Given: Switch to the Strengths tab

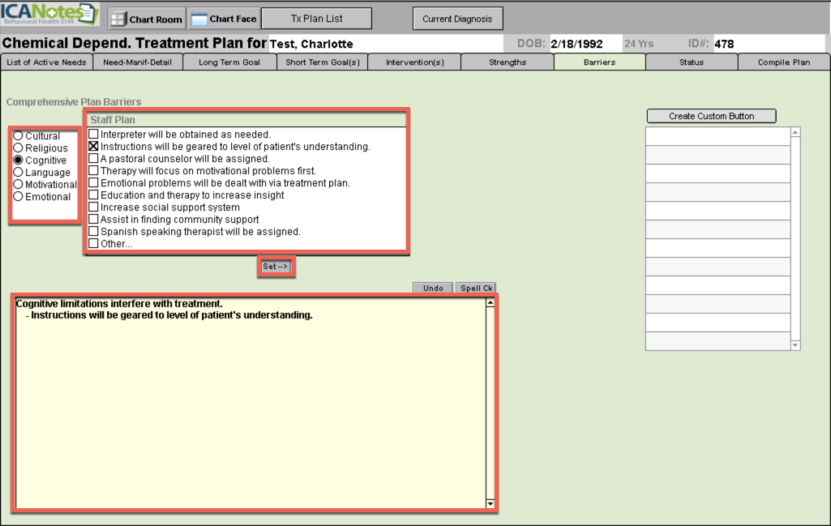Looking at the screenshot, I should (x=508, y=62).
